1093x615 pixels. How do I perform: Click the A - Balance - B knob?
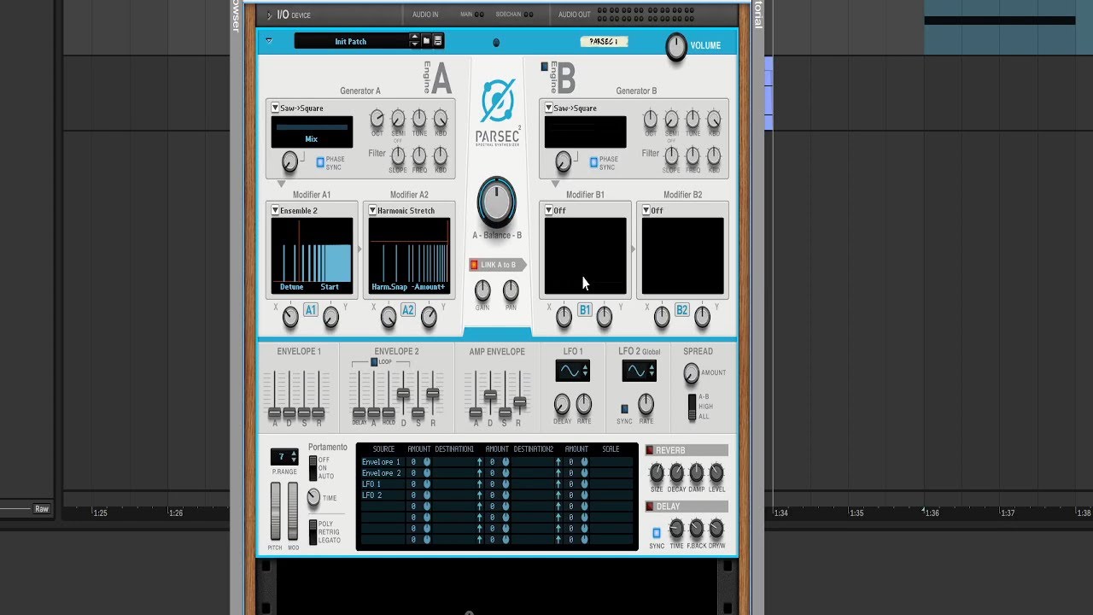pos(497,201)
